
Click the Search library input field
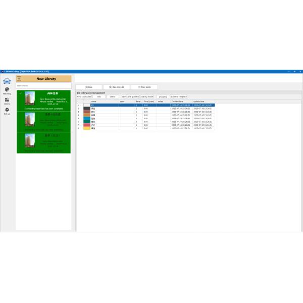[x=43, y=85]
